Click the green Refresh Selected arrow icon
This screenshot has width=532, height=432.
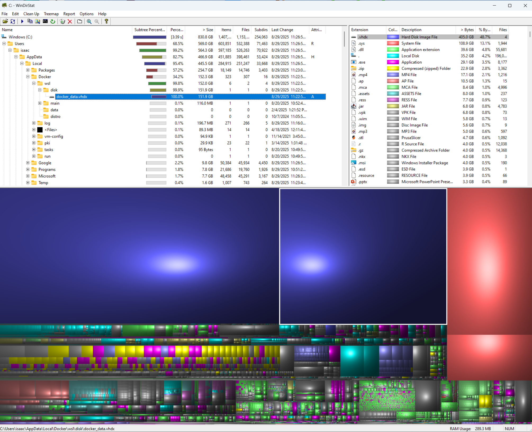tap(53, 21)
